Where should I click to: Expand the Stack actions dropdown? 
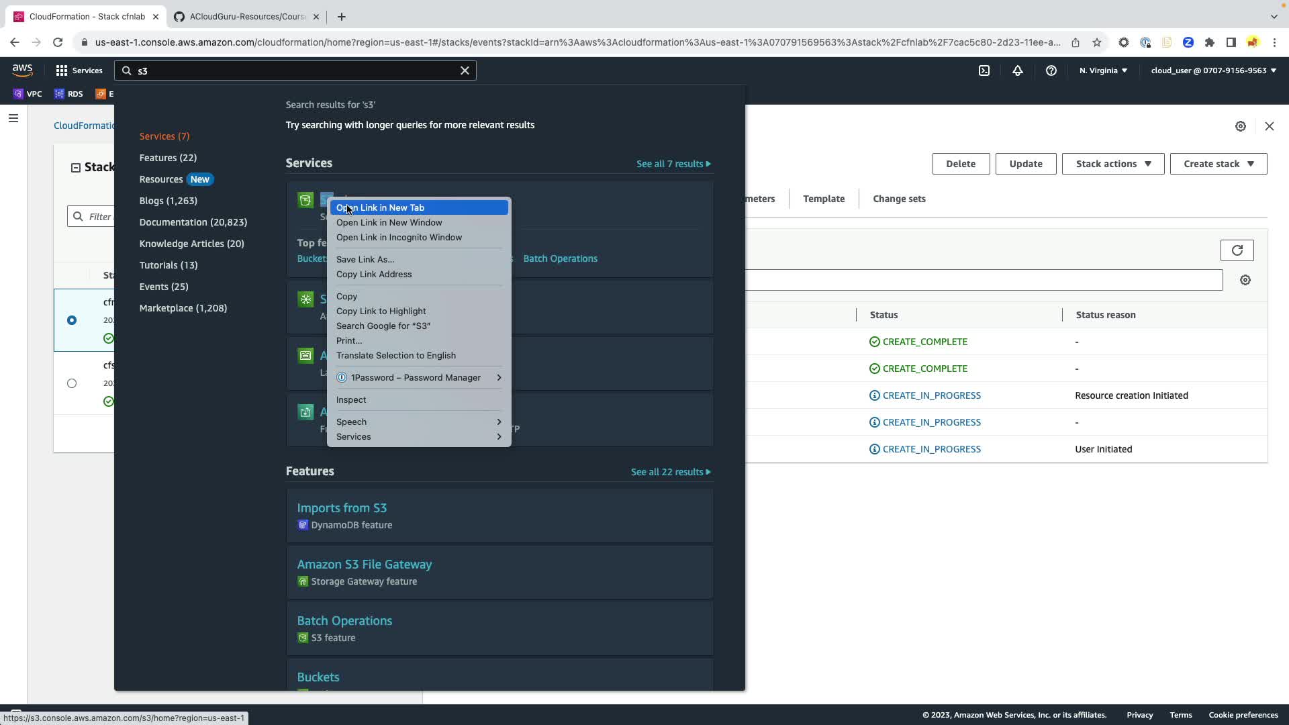1112,164
